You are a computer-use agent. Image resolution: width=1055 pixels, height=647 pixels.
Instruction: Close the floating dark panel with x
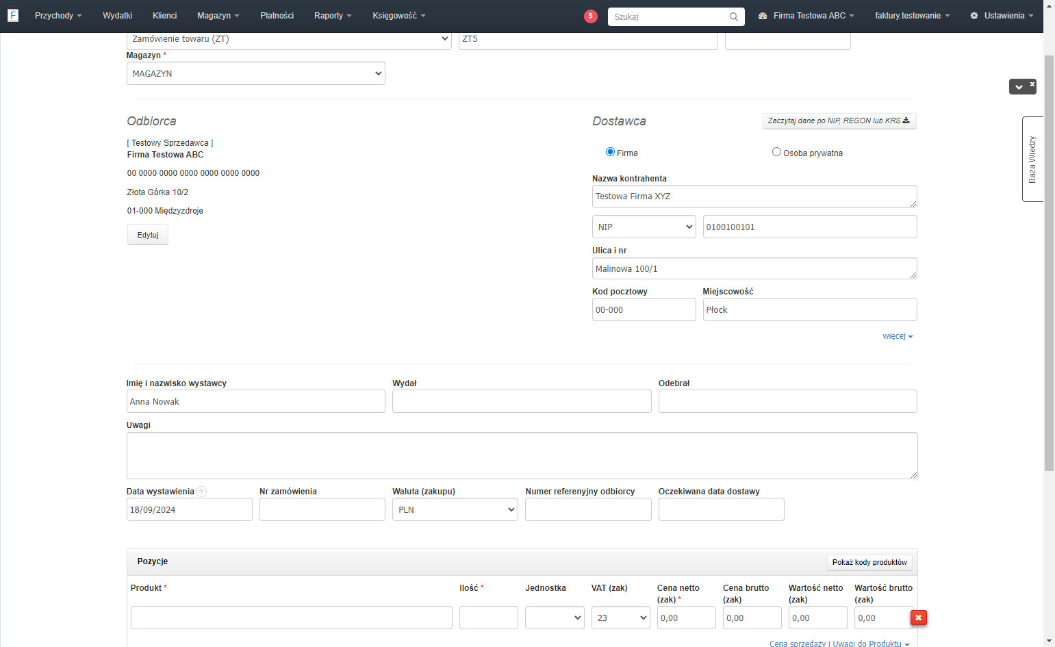[1032, 84]
